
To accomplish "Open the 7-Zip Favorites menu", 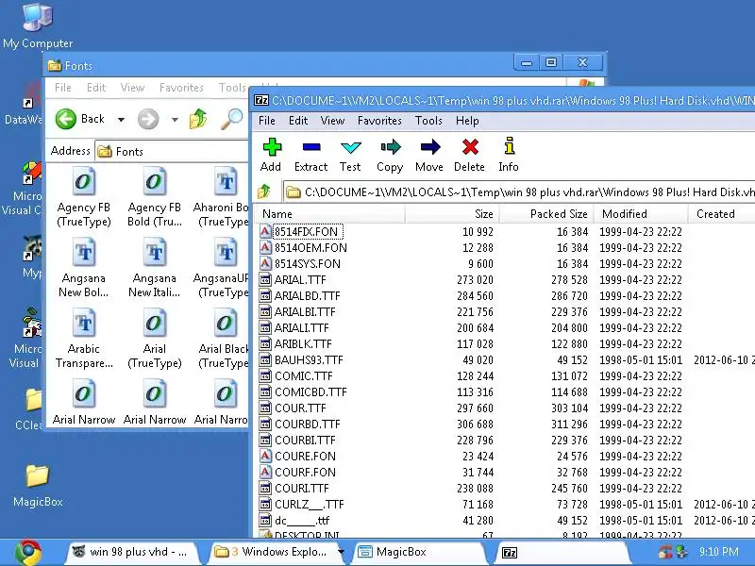I will (x=379, y=121).
